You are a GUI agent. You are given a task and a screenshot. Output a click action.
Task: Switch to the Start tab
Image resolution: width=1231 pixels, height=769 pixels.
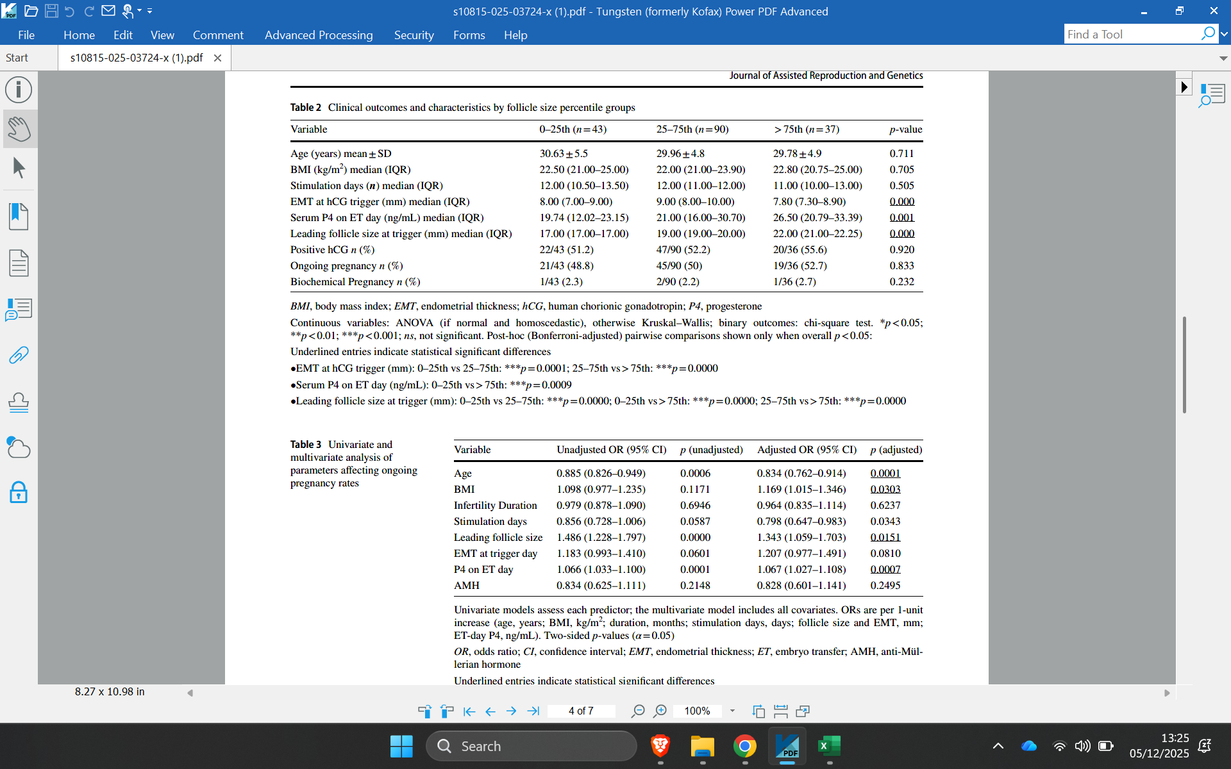click(17, 58)
